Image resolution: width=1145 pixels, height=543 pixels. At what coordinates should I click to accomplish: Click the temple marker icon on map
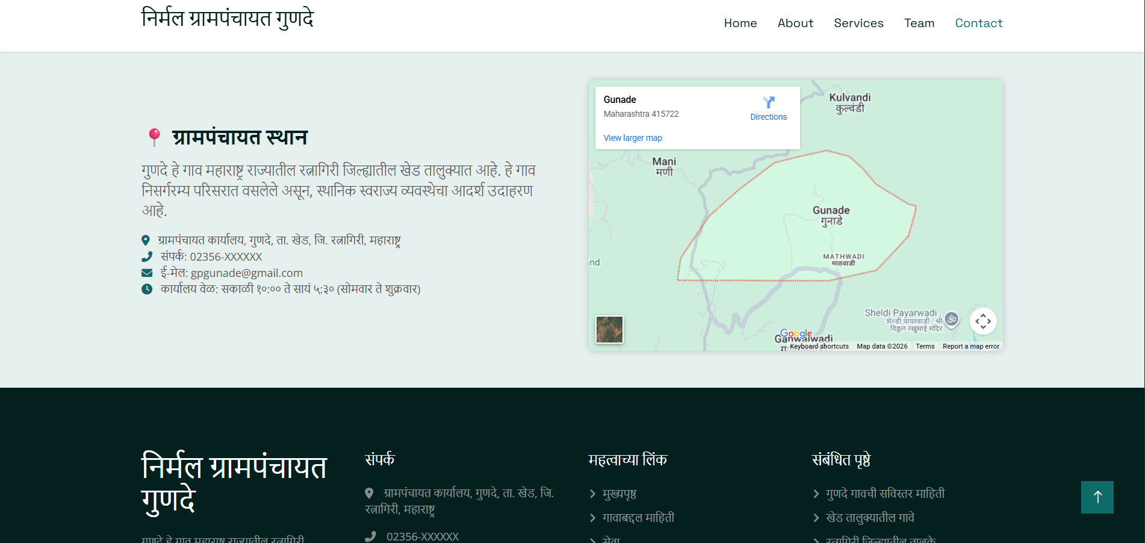(x=951, y=319)
